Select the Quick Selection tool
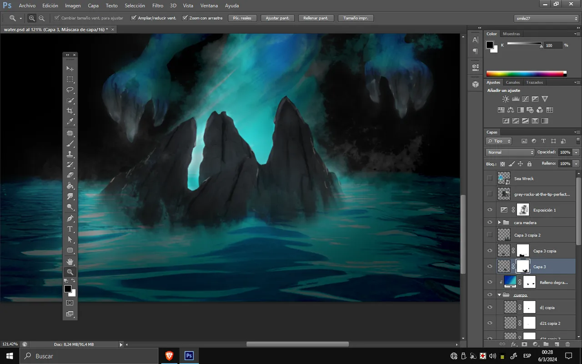 click(70, 100)
